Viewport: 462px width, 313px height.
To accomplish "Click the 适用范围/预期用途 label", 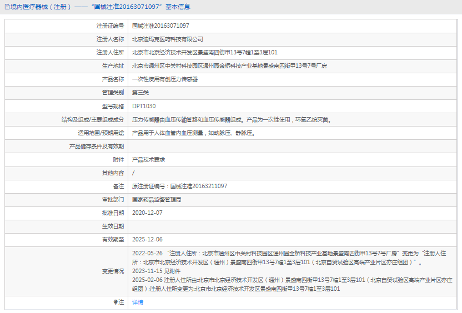I will tap(101, 133).
